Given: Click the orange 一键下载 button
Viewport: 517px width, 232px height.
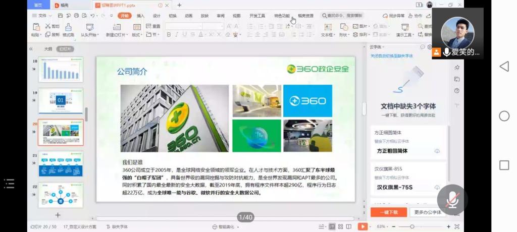Looking at the screenshot, I should pos(389,212).
